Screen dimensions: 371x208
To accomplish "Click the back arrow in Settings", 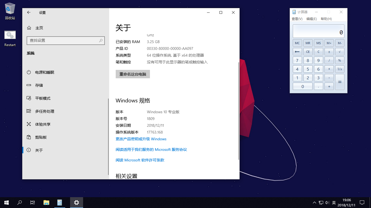I will (x=29, y=12).
